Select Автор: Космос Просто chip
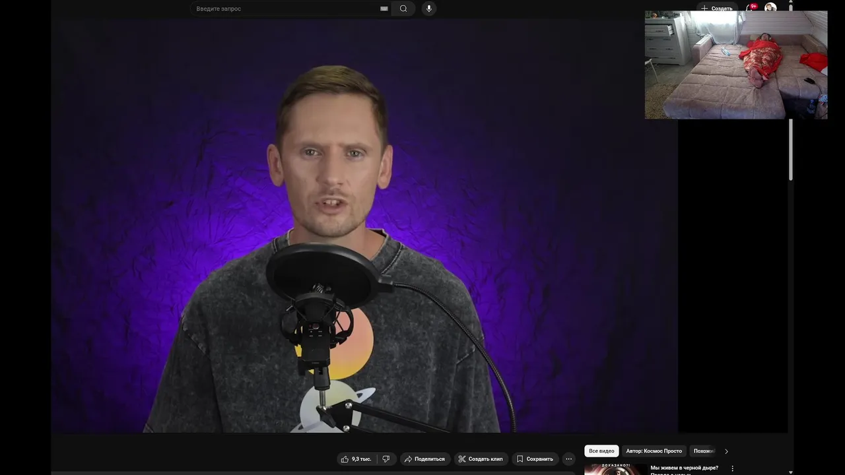The height and width of the screenshot is (475, 845). coord(654,451)
